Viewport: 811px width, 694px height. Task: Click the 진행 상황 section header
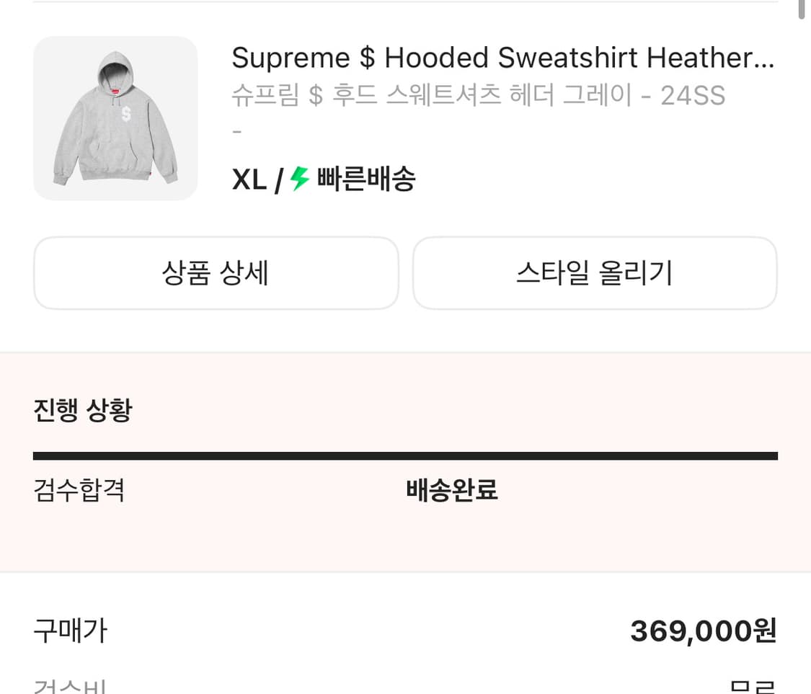pos(82,409)
